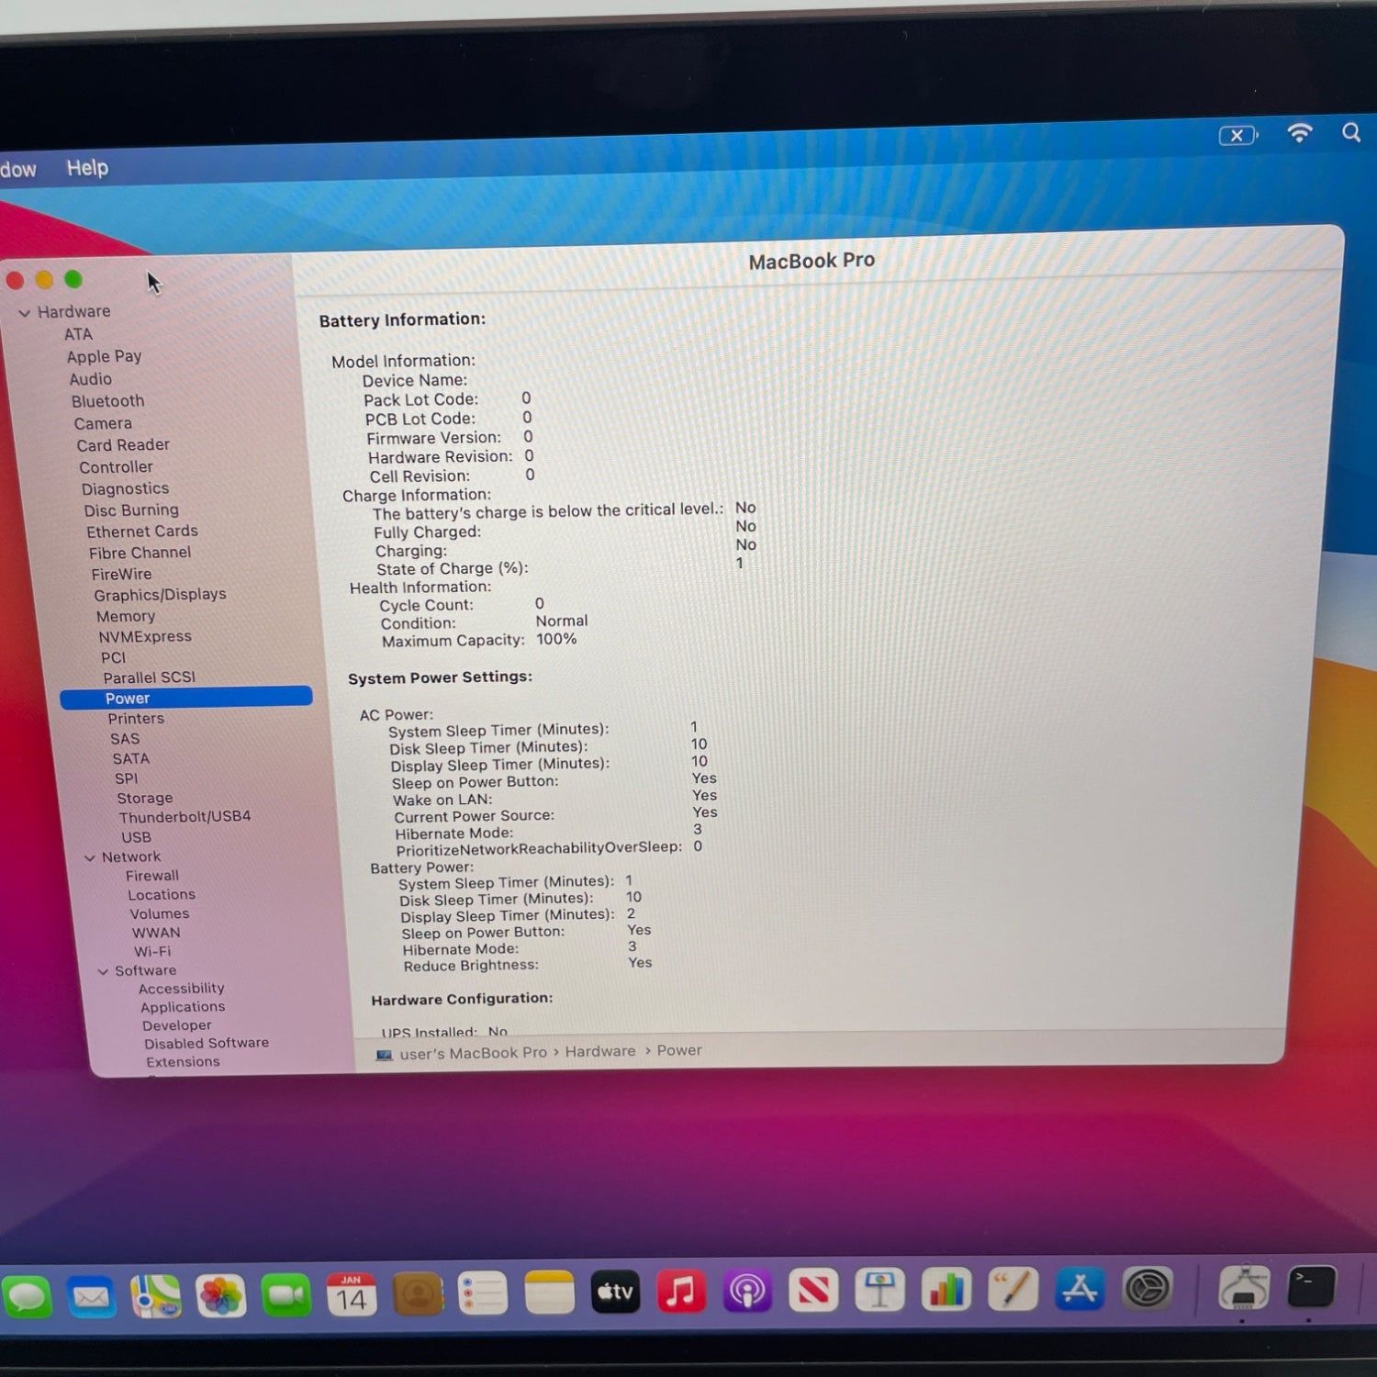
Task: Click user's MacBook Pro in path bar
Action: point(472,1053)
